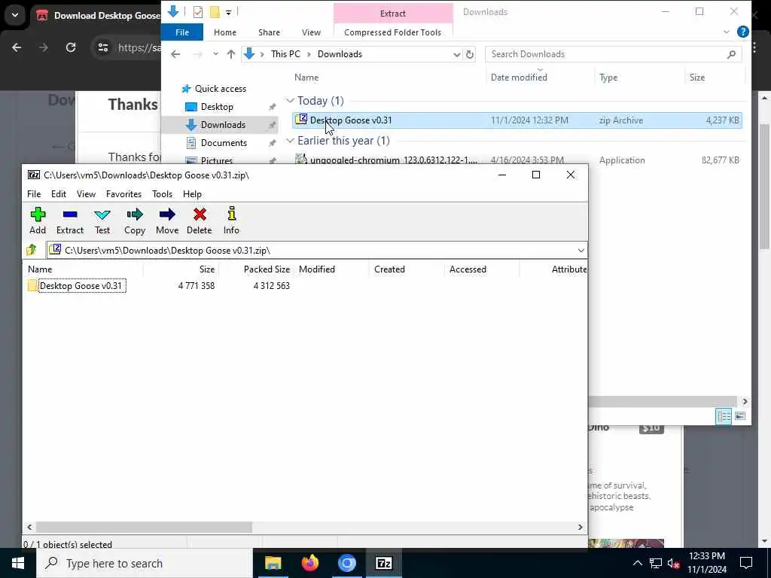Click New Folder icon in Explorer title bar
The height and width of the screenshot is (578, 771).
[x=215, y=12]
